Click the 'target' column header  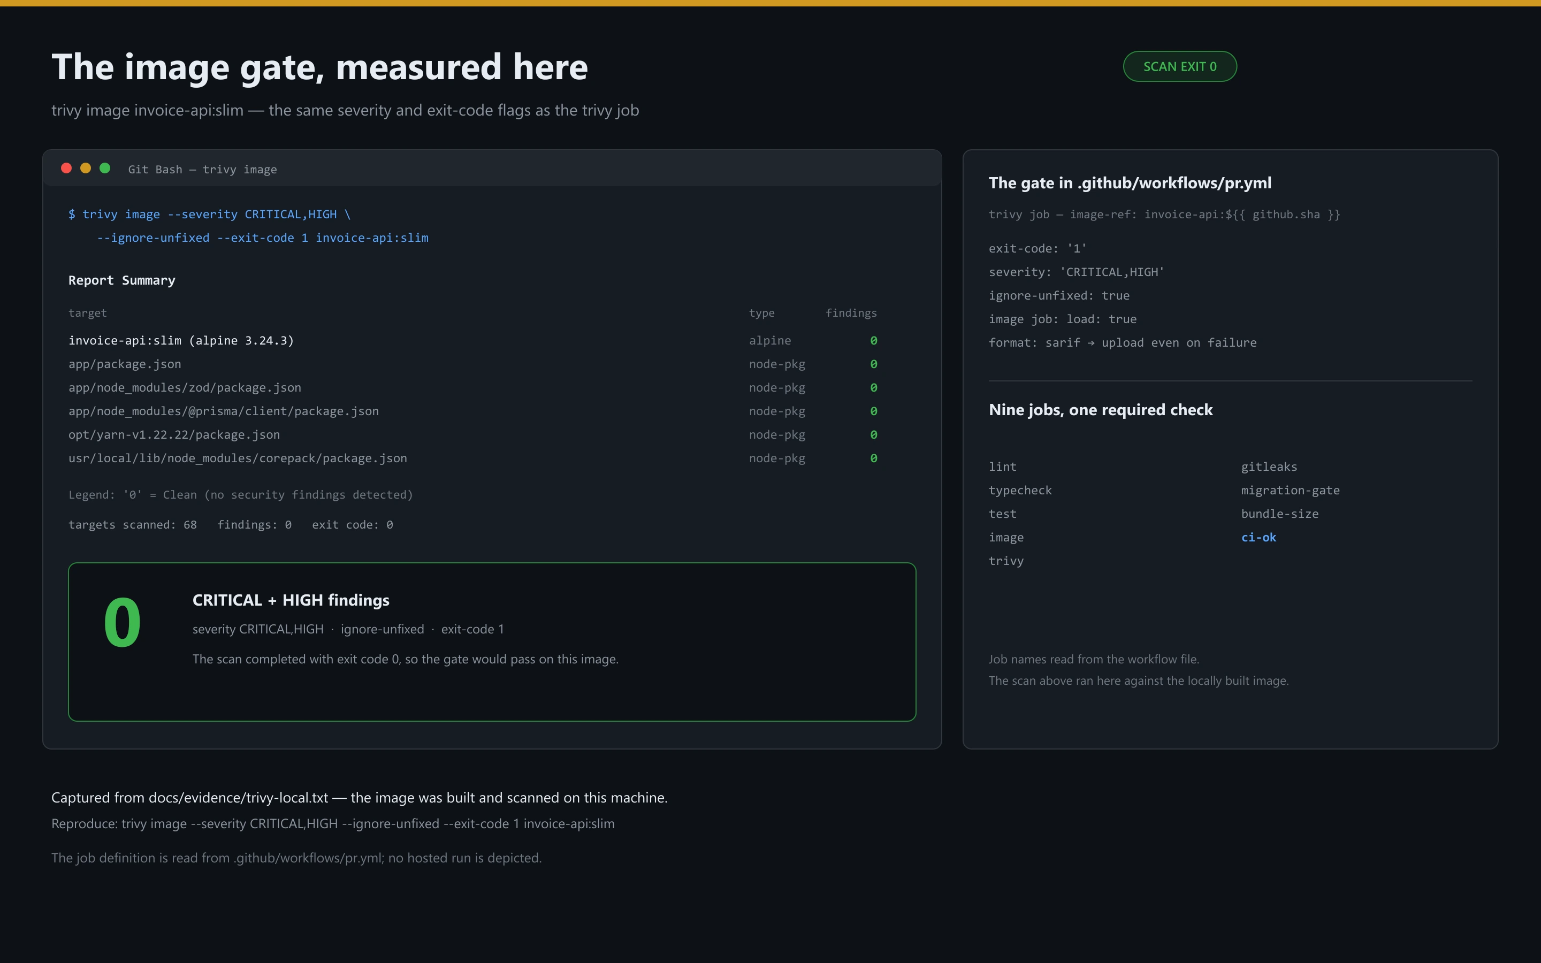click(x=87, y=313)
